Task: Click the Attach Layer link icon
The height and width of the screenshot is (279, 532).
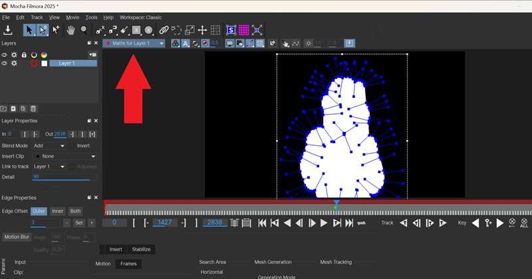Action: (x=164, y=30)
